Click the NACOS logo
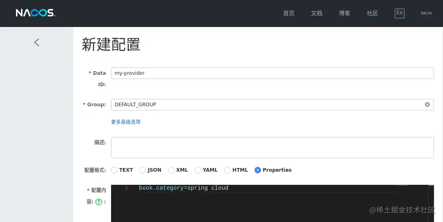443x222 pixels. coord(36,13)
